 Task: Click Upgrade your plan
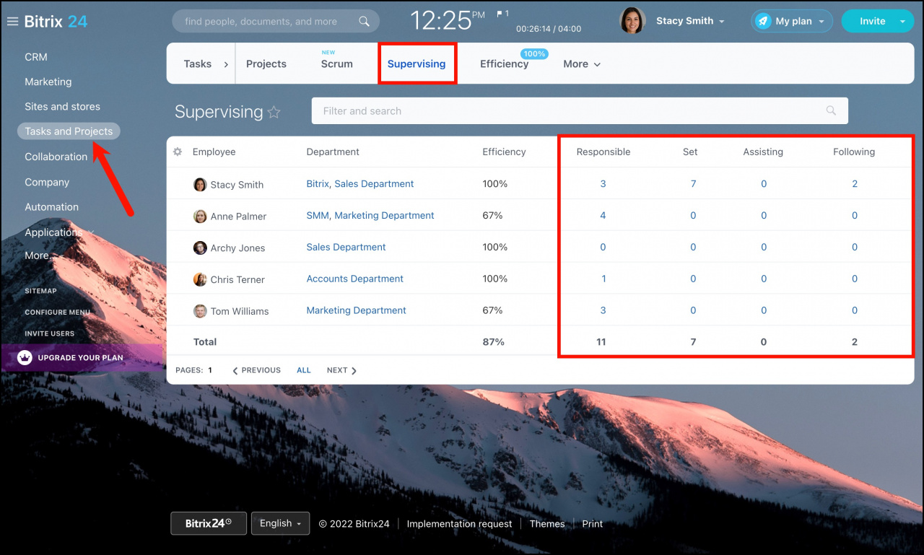pyautogui.click(x=81, y=358)
